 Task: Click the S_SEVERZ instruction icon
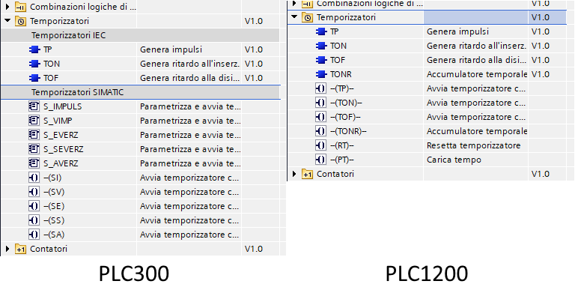pos(34,149)
